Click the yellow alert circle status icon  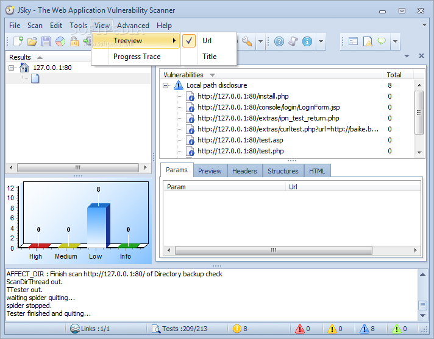[237, 329]
